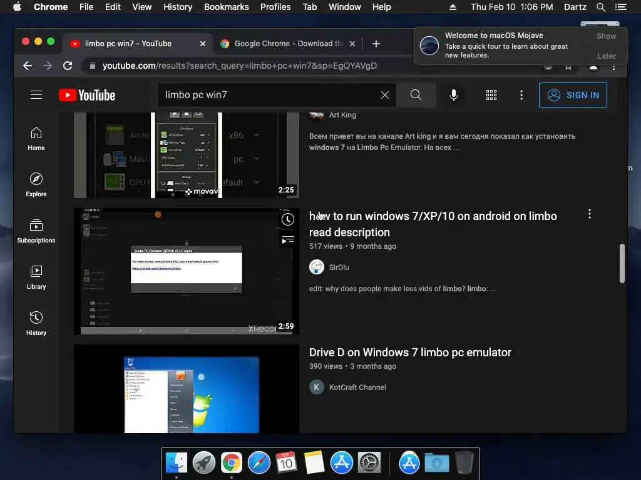Screen dimensions: 641x480
Task: Go to the YouTube logo home
Action: (x=86, y=95)
